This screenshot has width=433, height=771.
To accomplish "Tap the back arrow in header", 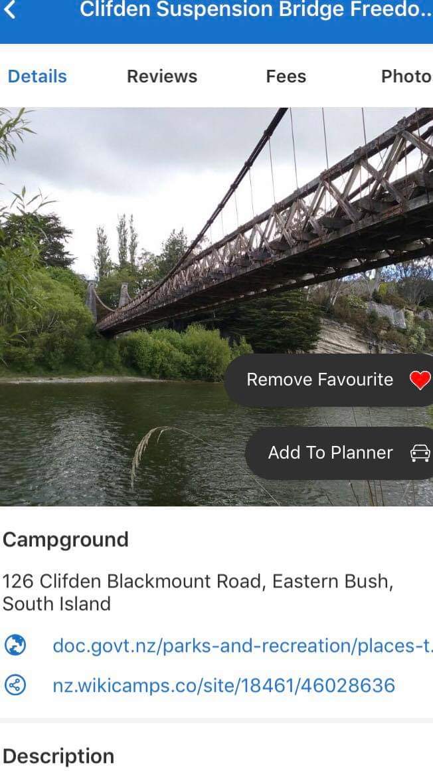I will pos(9,9).
